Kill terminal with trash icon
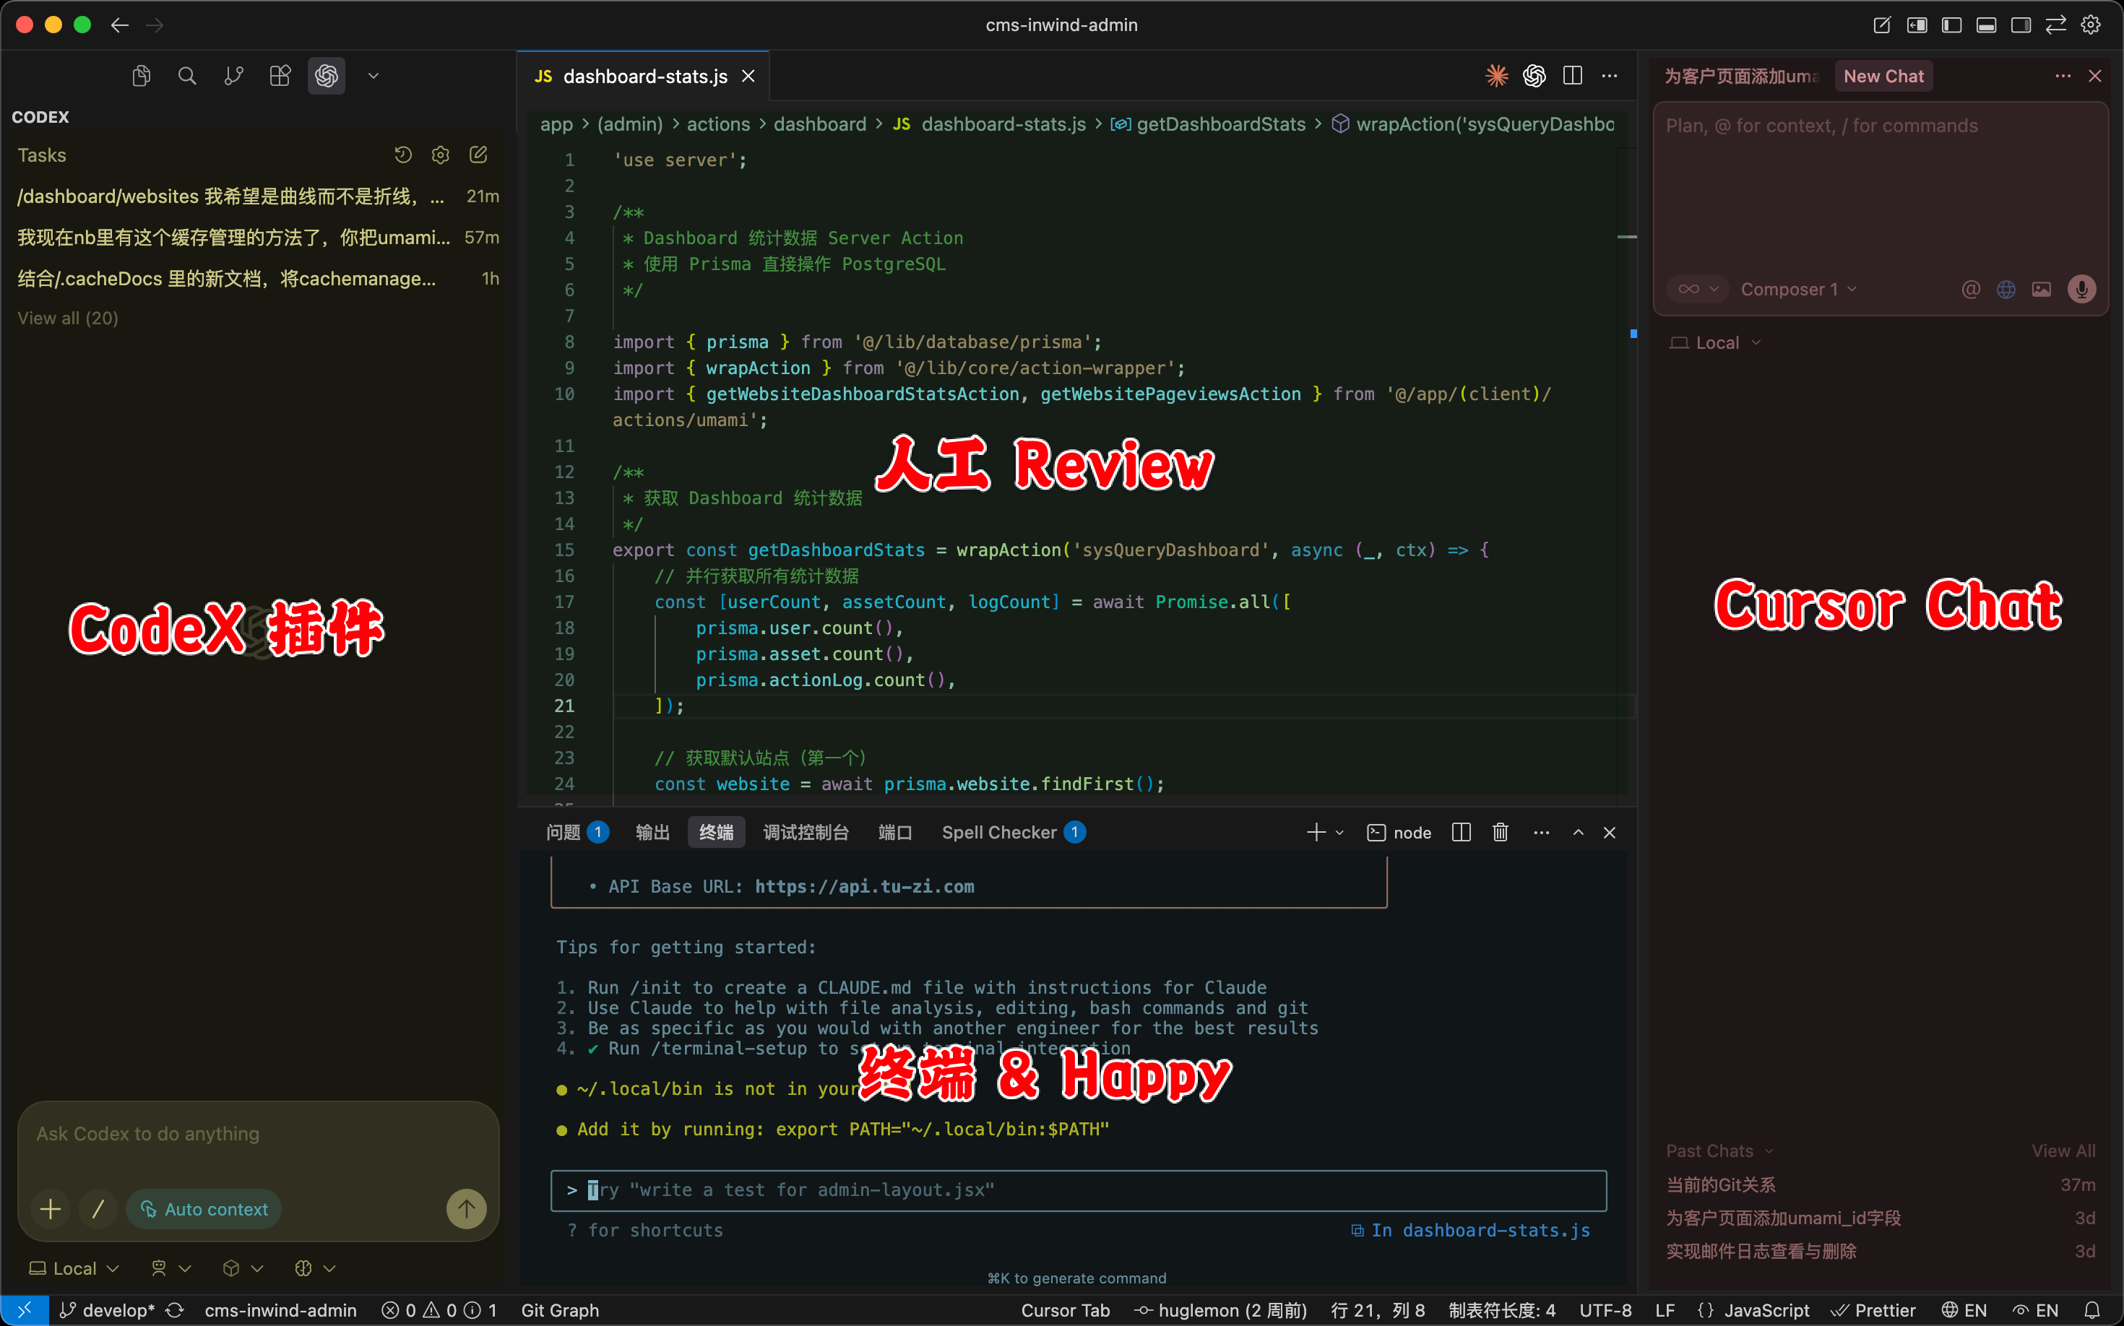This screenshot has width=2124, height=1326. tap(1501, 832)
